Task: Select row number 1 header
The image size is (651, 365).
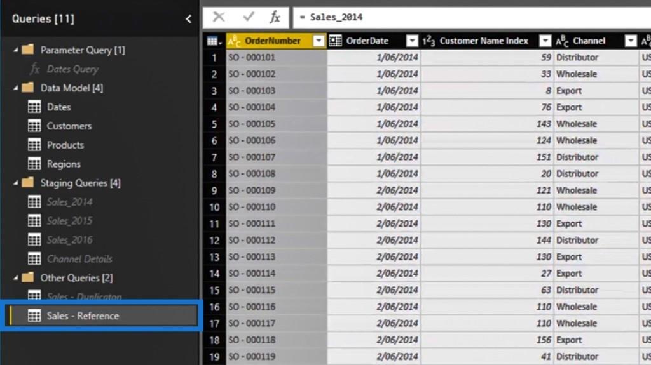Action: pos(214,57)
